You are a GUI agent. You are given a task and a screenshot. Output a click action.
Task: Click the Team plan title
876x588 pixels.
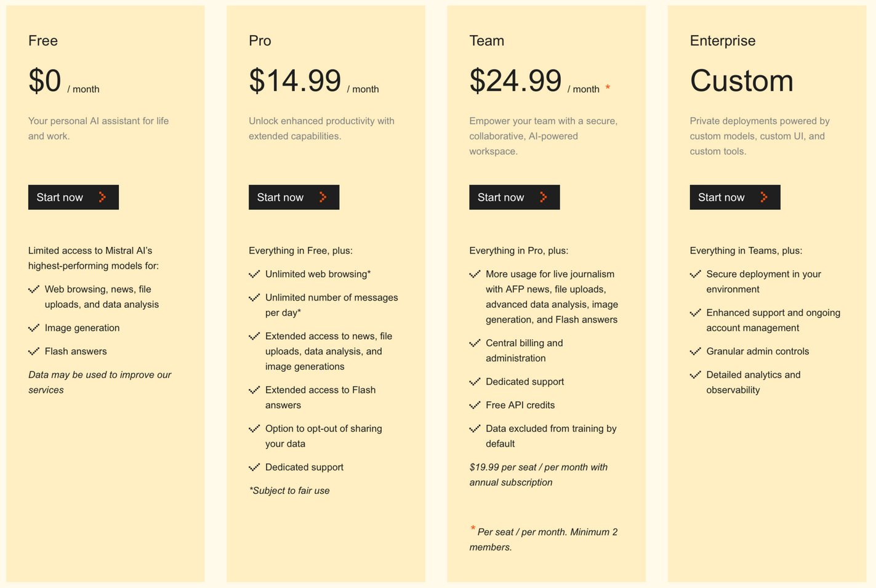(x=486, y=41)
